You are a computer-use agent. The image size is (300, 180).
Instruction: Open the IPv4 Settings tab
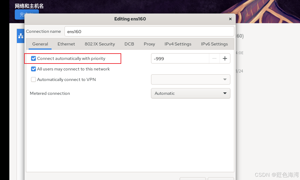(178, 44)
